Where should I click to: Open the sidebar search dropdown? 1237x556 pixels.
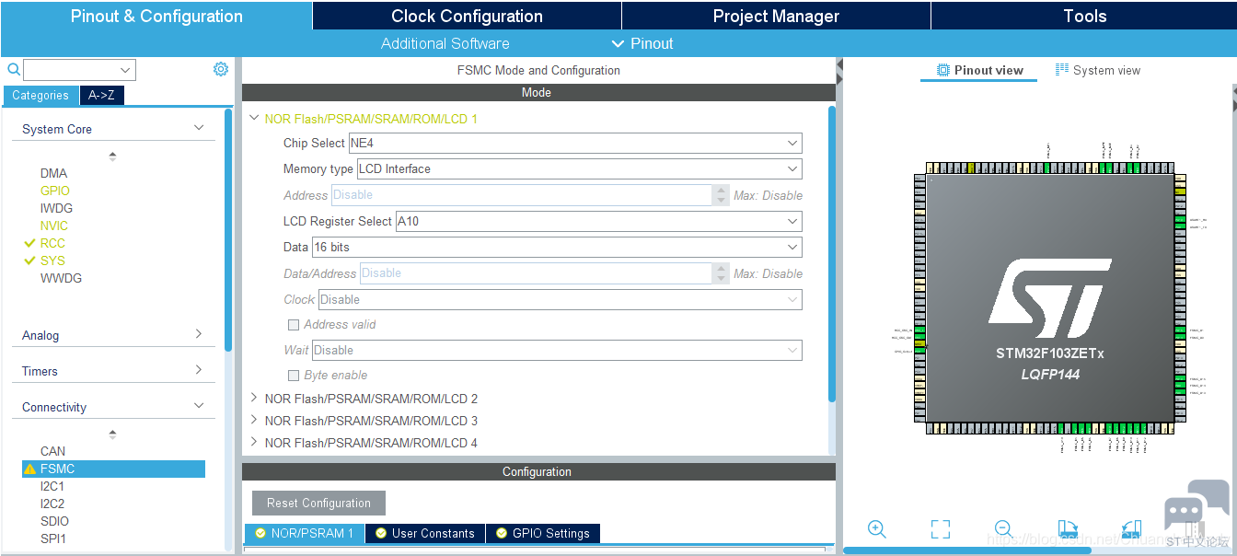pyautogui.click(x=125, y=70)
